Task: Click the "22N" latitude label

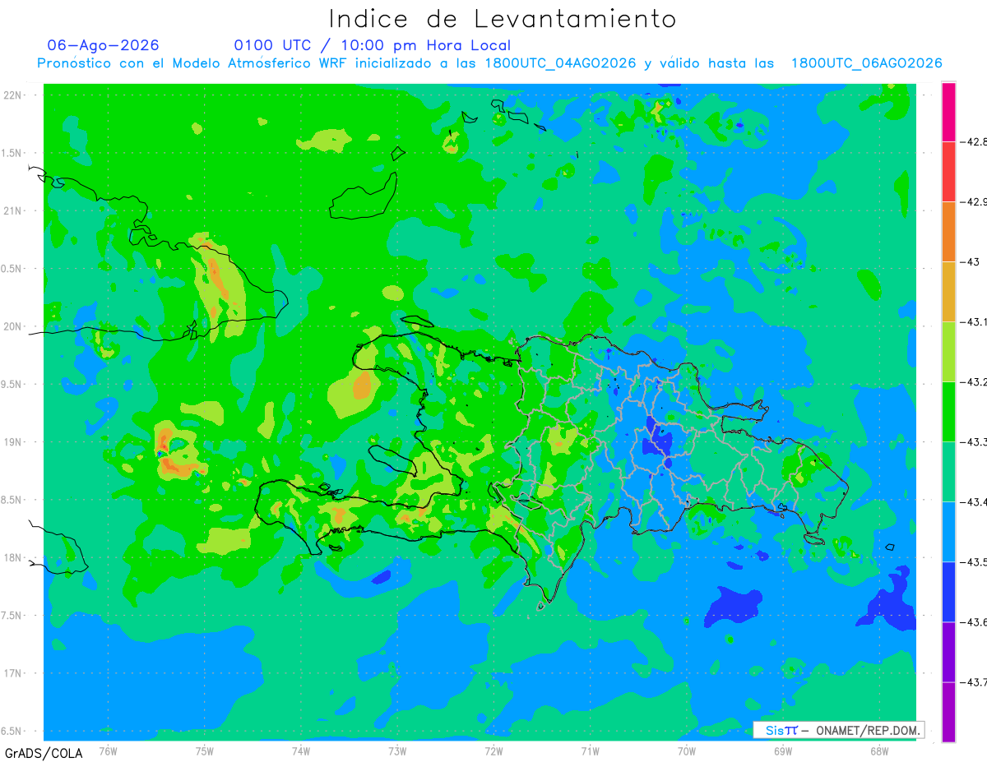Action: 14,95
